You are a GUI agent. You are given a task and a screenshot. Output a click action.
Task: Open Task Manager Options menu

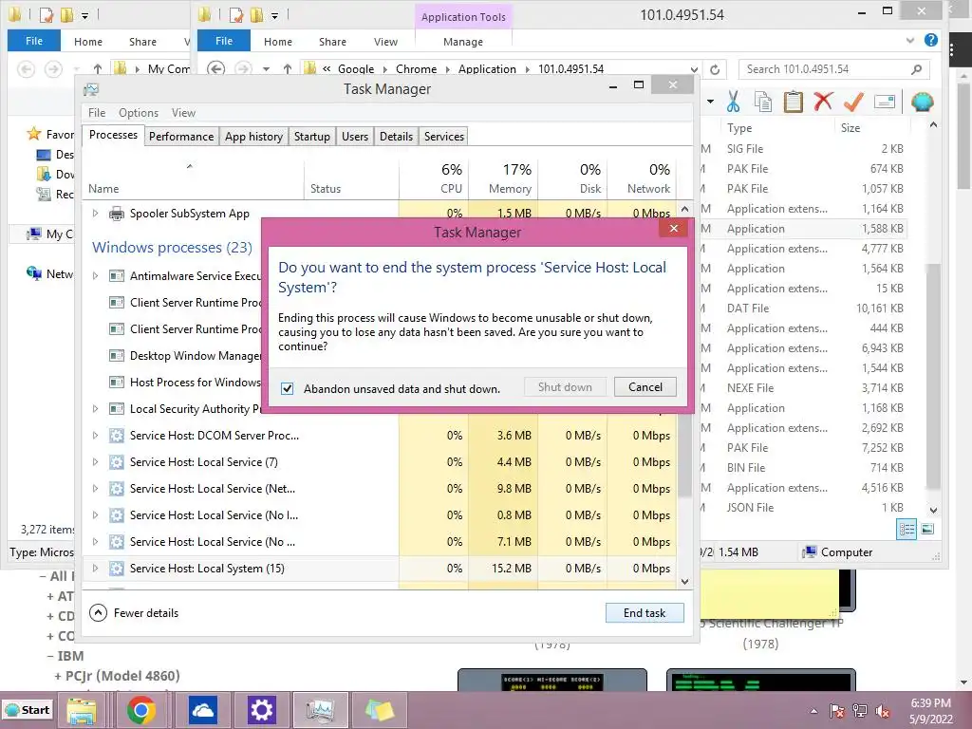139,113
